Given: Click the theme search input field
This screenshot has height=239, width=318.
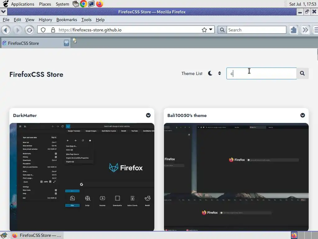Looking at the screenshot, I should (x=261, y=73).
